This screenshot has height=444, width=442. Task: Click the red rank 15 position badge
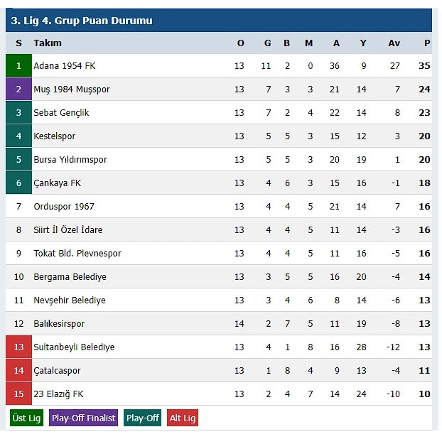pos(18,394)
